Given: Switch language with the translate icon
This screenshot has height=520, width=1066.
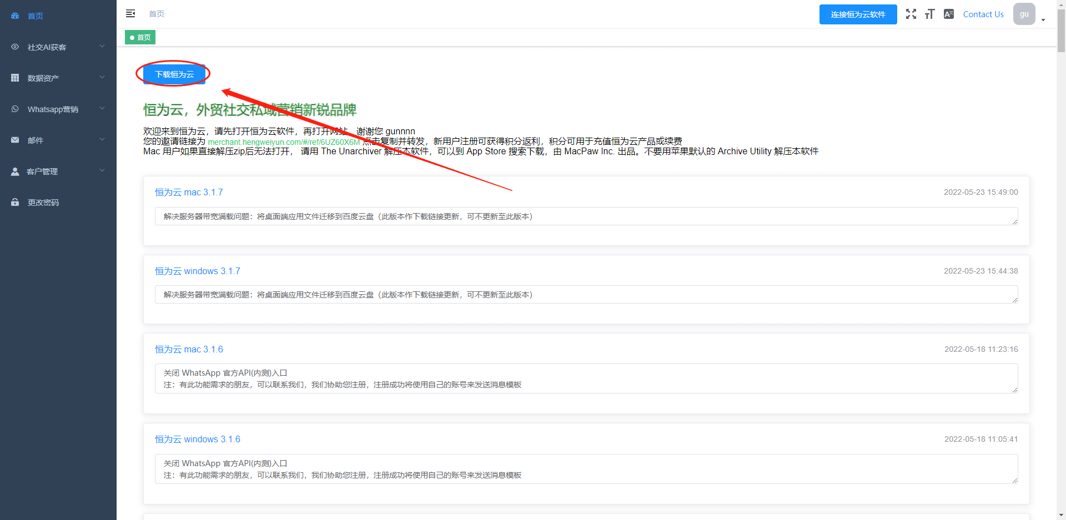Looking at the screenshot, I should [949, 14].
